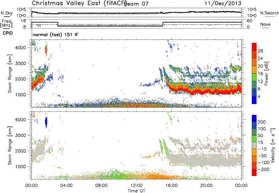279x193 pixels.
Task: Click the gray segment of the velocity colorbar
Action: [254, 145]
